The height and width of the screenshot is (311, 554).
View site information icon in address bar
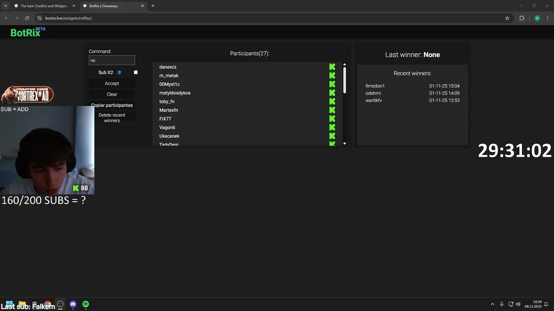tap(39, 18)
